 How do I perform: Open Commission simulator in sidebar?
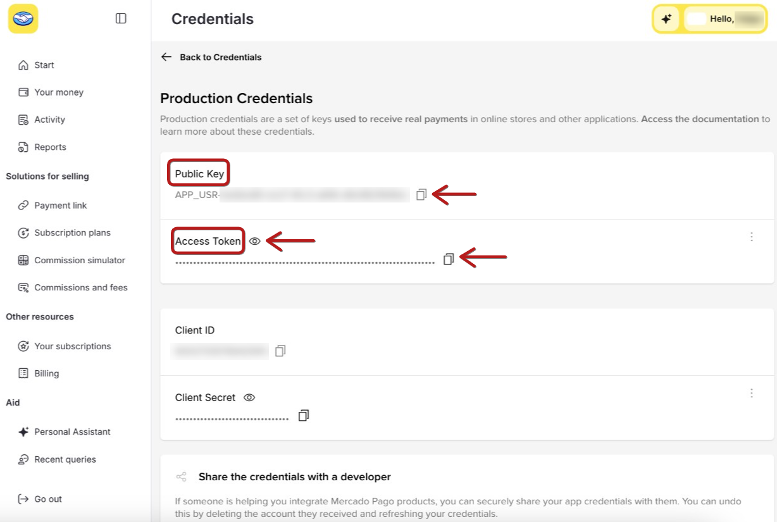(x=80, y=260)
